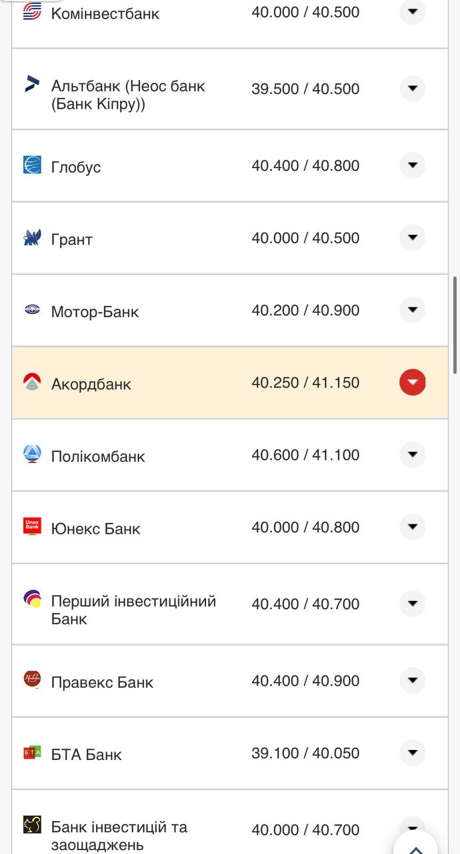Expand Перший інвестиційний Банк details
Viewport: 460px width, 854px height.
(x=412, y=603)
